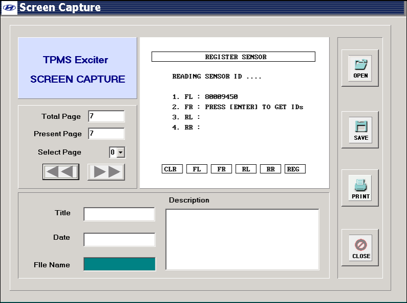Print the captured screen with PRINT icon

pos(360,188)
